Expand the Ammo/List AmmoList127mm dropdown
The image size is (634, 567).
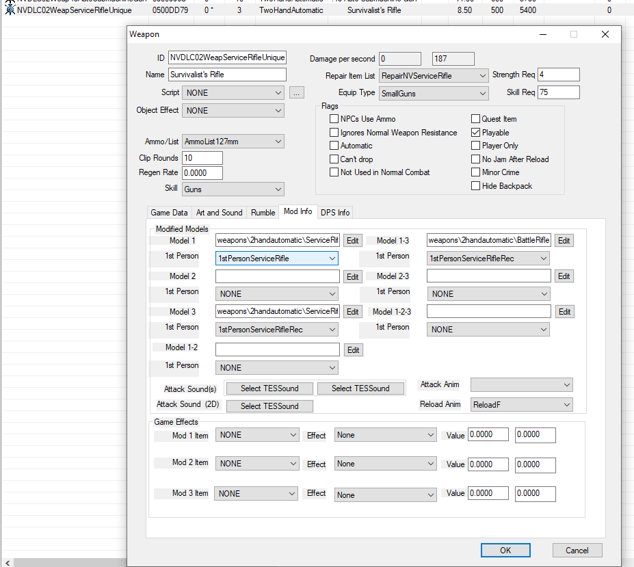(233, 142)
